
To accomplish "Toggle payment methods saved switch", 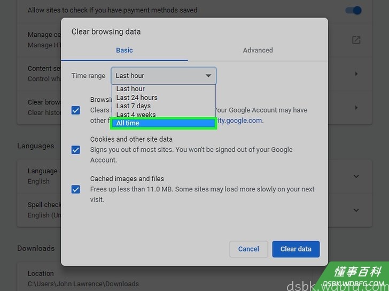I will (354, 11).
